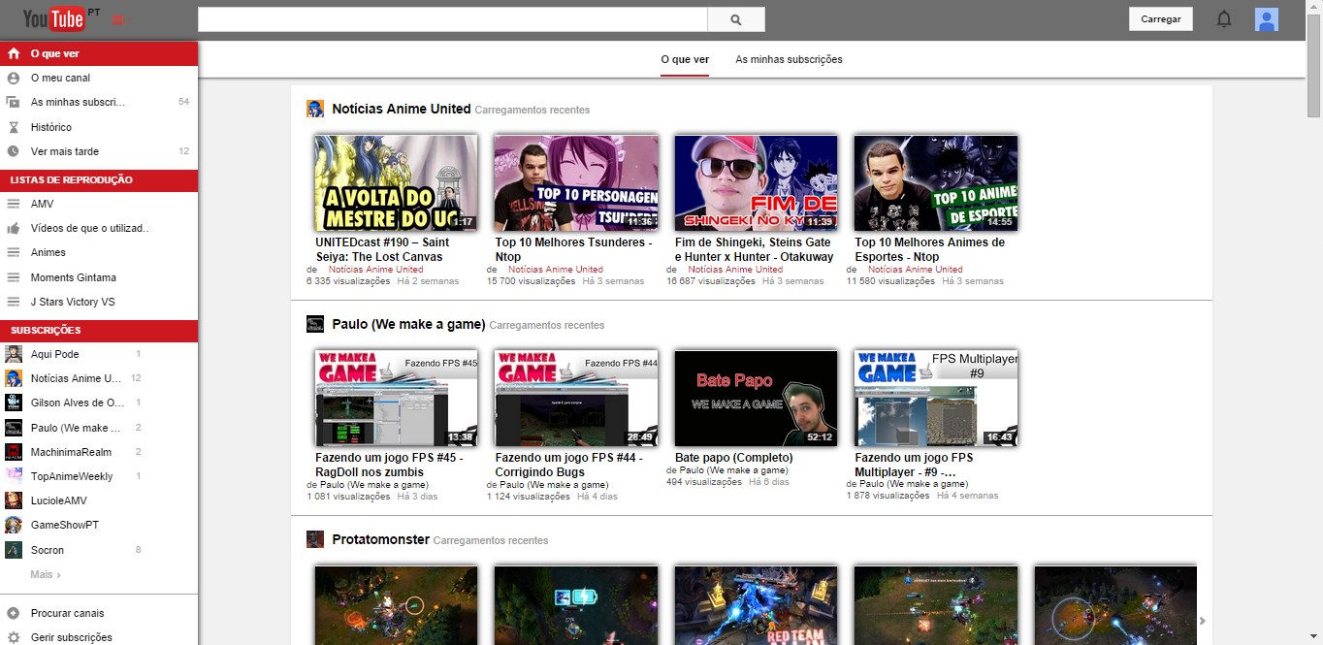Viewport: 1323px width, 645px height.
Task: Select O que ver home icon in sidebar
Action: 14,53
